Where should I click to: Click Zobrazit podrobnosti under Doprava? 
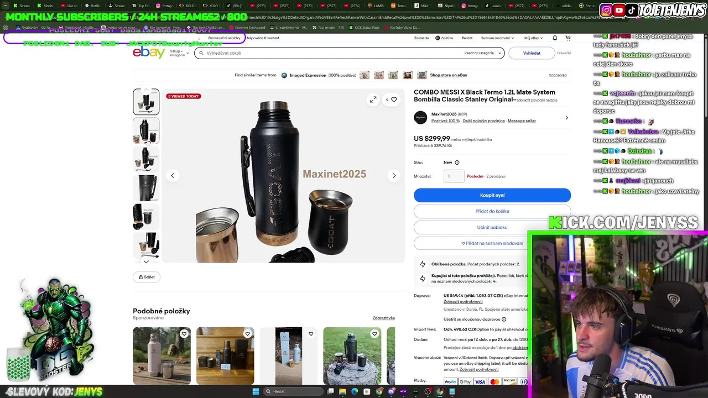(x=462, y=302)
